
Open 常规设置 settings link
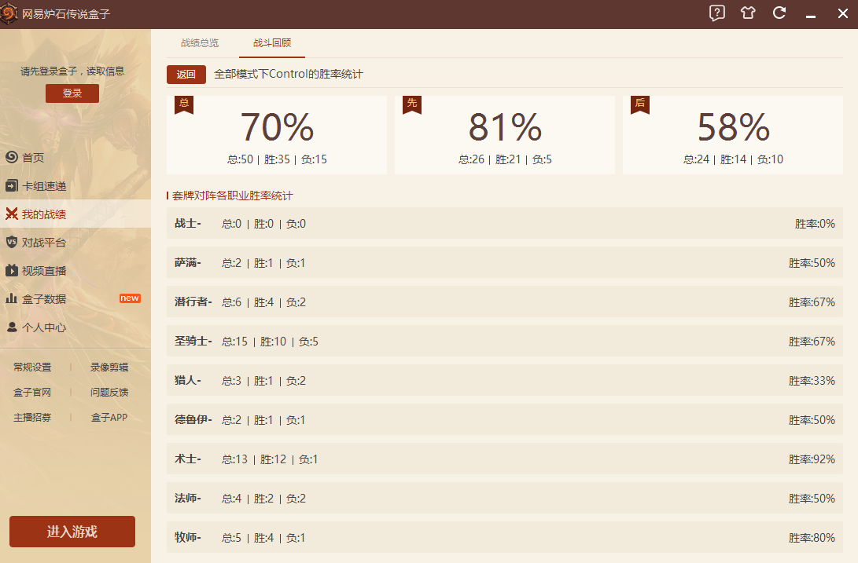(x=32, y=367)
